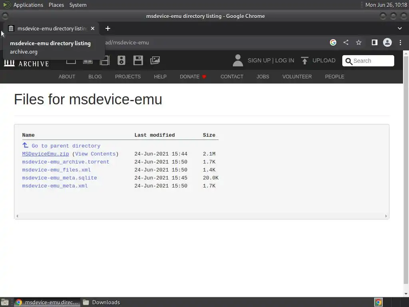This screenshot has height=307, width=409.
Task: Open msdevice-emu_archive.torrent link
Action: point(66,162)
